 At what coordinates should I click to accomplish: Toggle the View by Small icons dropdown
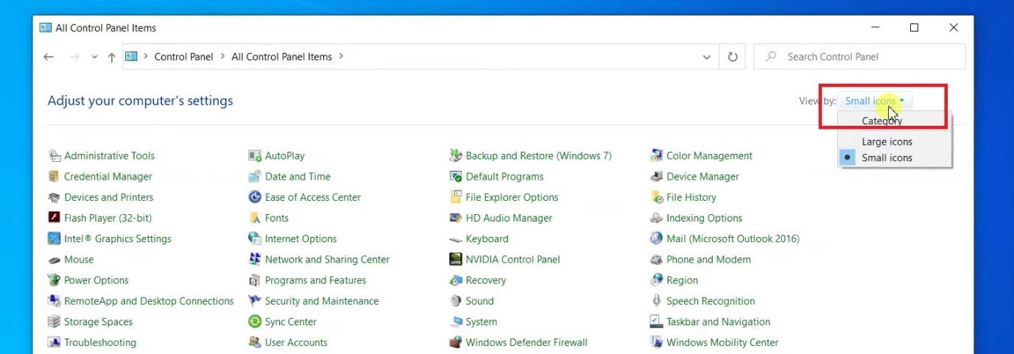[x=875, y=101]
